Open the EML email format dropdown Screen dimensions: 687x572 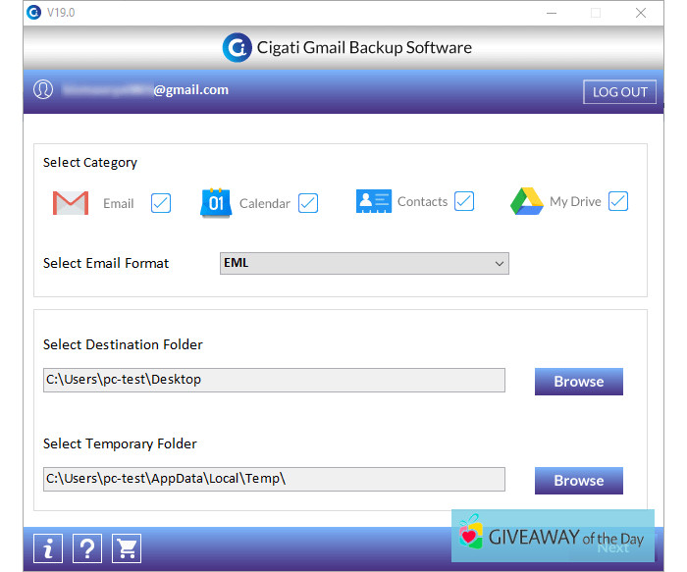364,263
